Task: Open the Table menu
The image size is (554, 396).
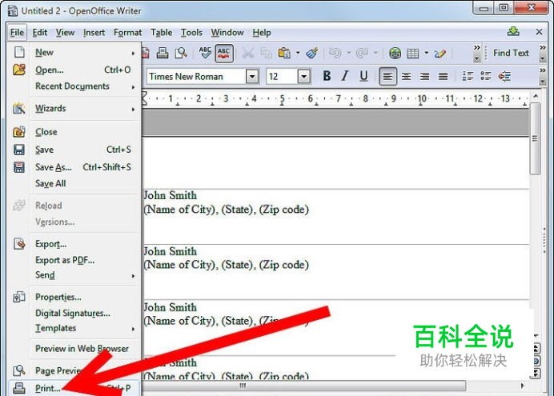Action: 162,33
